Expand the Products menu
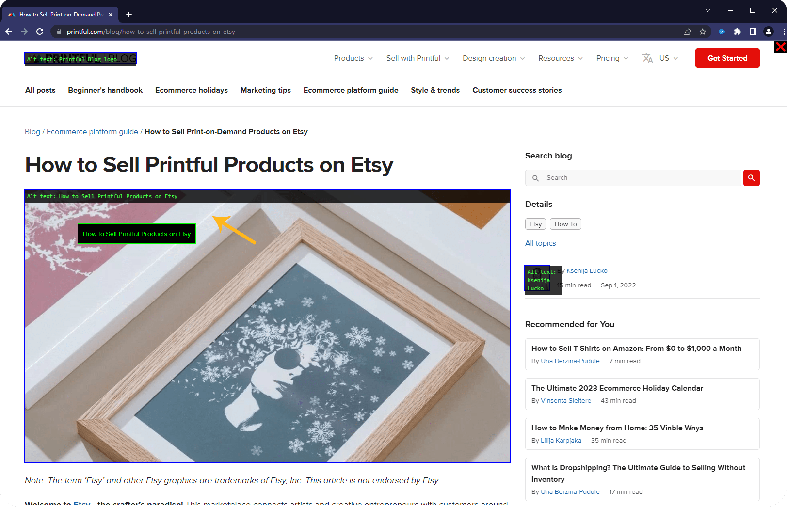 353,58
